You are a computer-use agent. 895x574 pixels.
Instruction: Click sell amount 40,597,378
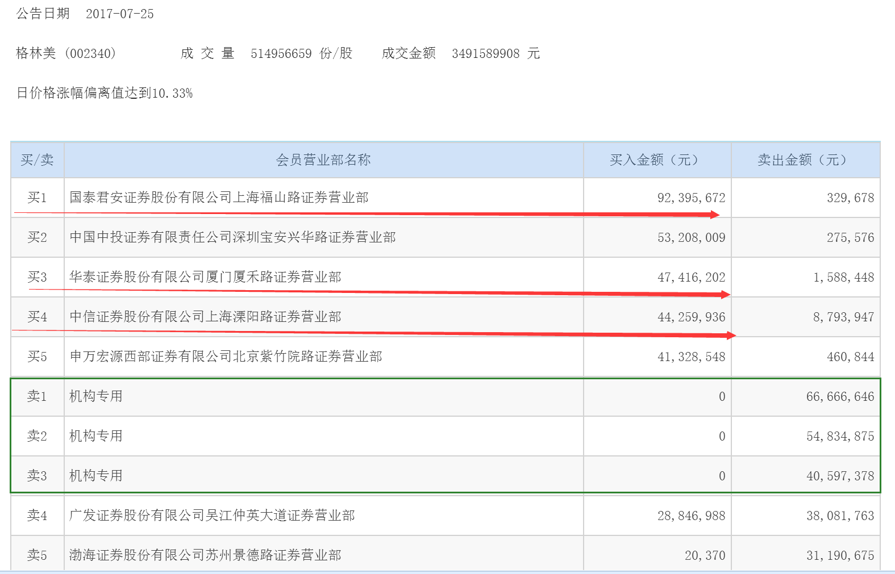click(840, 476)
